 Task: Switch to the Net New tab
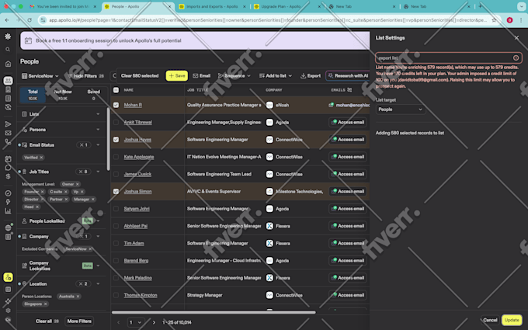[x=63, y=95]
